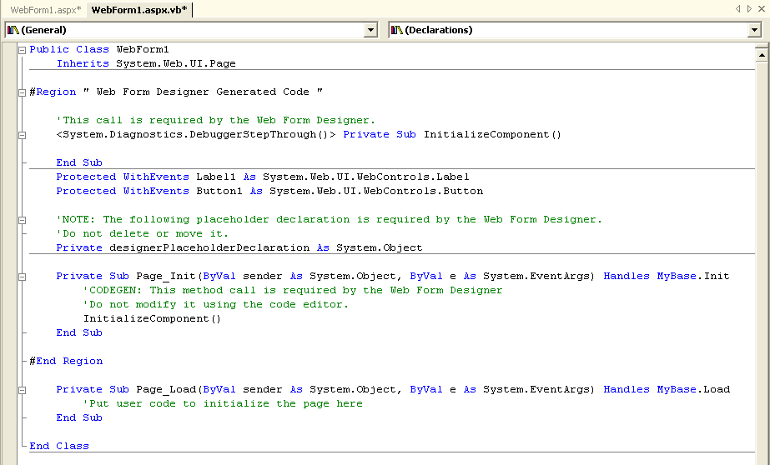Close the active document with the X
This screenshot has height=465, width=770.
coord(761,9)
